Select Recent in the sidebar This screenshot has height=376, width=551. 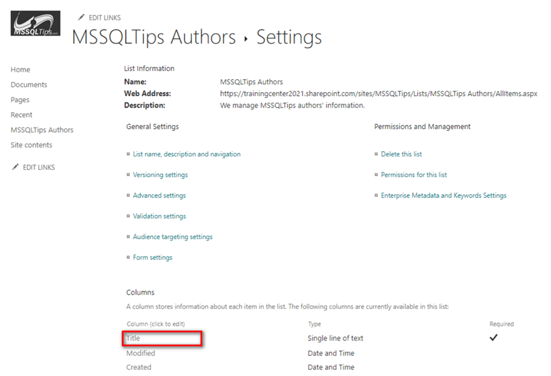pyautogui.click(x=21, y=115)
